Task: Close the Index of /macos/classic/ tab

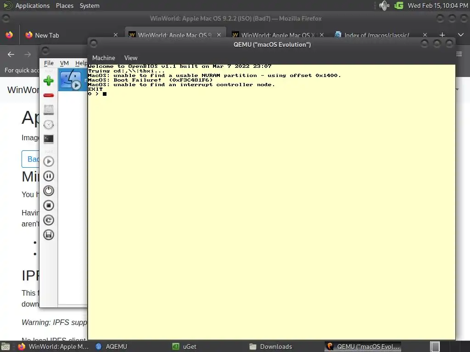Action: click(x=425, y=35)
